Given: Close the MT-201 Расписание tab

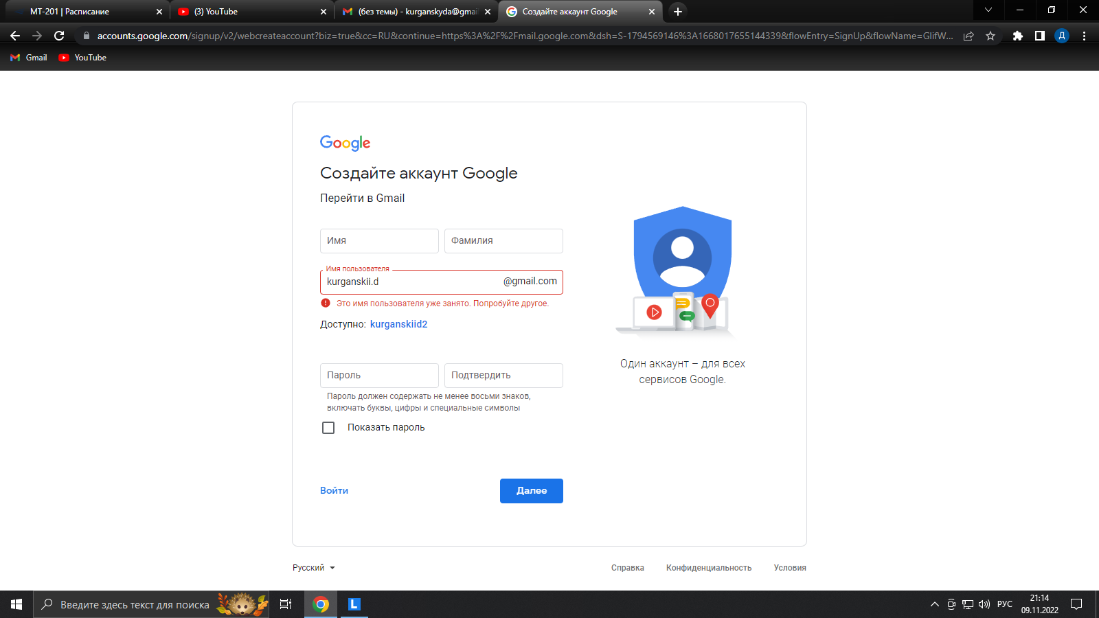Looking at the screenshot, I should click(x=159, y=12).
